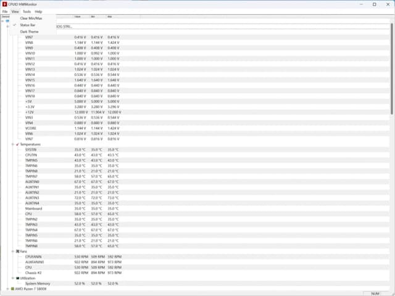
Task: Click the Fans category icon
Action: click(17, 252)
